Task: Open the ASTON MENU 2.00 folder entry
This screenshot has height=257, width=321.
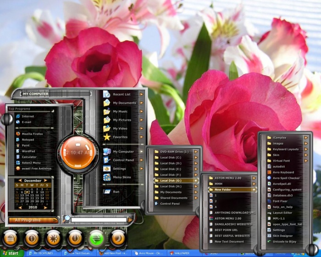Action: point(232,178)
